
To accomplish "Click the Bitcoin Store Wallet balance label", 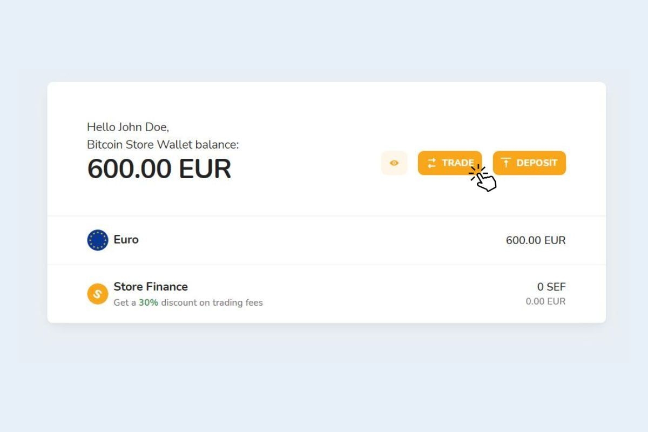I will 163,145.
